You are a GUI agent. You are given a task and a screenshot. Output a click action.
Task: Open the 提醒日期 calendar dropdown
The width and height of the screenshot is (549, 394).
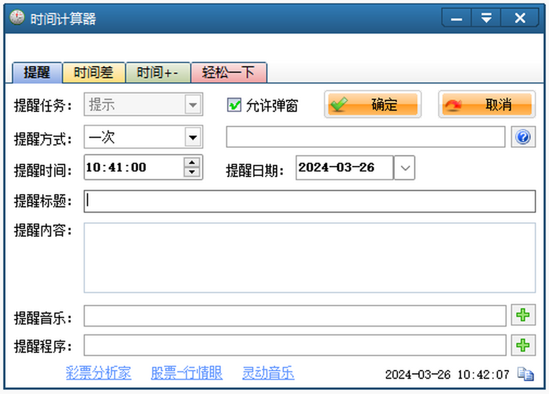404,168
